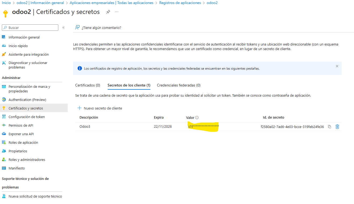Click the Soporte técnico y solución de problemas heading
This screenshot has width=354, height=204.
[x=25, y=183]
